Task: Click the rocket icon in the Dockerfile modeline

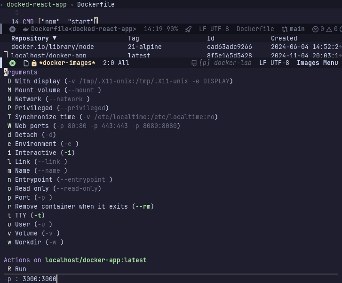Action: pyautogui.click(x=188, y=29)
